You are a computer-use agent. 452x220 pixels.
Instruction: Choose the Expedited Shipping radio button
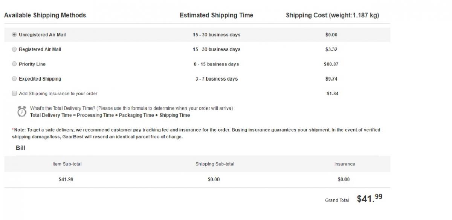(14, 79)
